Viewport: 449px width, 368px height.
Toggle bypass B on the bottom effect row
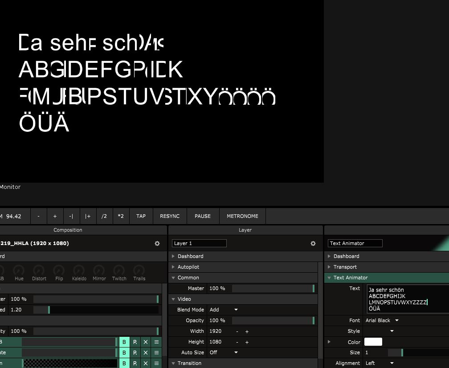click(124, 364)
